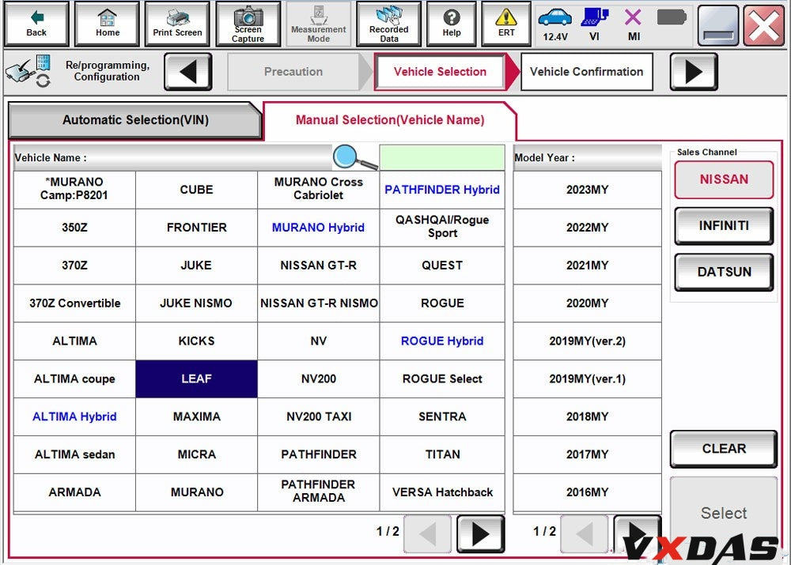Choose *MURANO Camp:P8201 vehicle

point(74,190)
